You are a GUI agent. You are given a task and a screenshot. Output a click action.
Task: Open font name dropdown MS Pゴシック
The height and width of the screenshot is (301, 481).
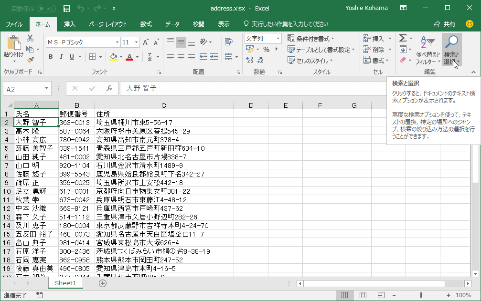click(117, 42)
